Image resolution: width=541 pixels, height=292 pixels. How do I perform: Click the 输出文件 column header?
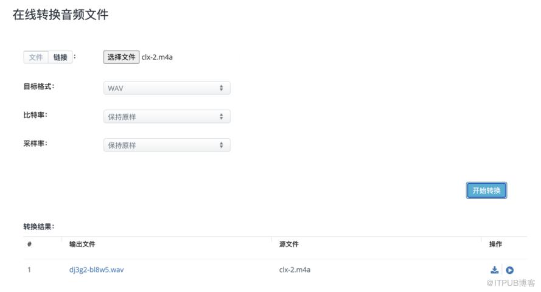point(82,244)
